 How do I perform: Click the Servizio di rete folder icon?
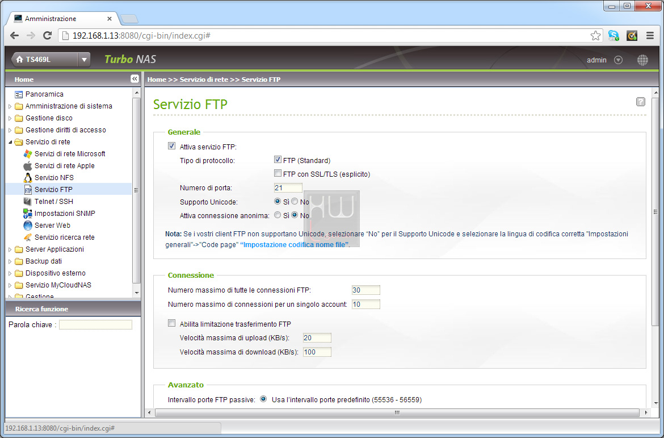(x=19, y=142)
